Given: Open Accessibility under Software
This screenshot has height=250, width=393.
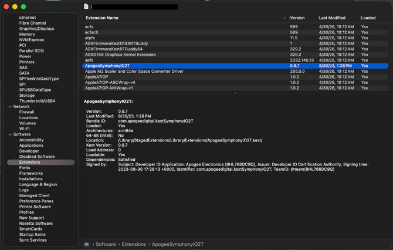Looking at the screenshot, I should (31, 140).
